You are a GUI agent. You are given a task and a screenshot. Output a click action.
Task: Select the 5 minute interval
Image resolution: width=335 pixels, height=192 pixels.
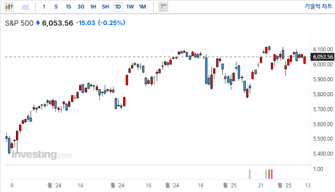[56, 7]
